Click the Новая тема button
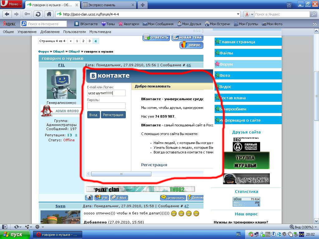This screenshot has height=239, width=319. click(187, 37)
